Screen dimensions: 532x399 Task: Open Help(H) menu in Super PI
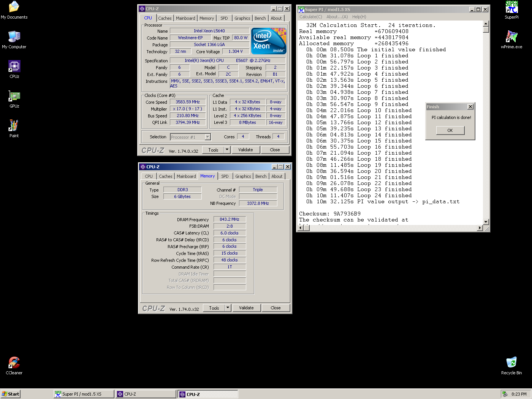tap(359, 17)
